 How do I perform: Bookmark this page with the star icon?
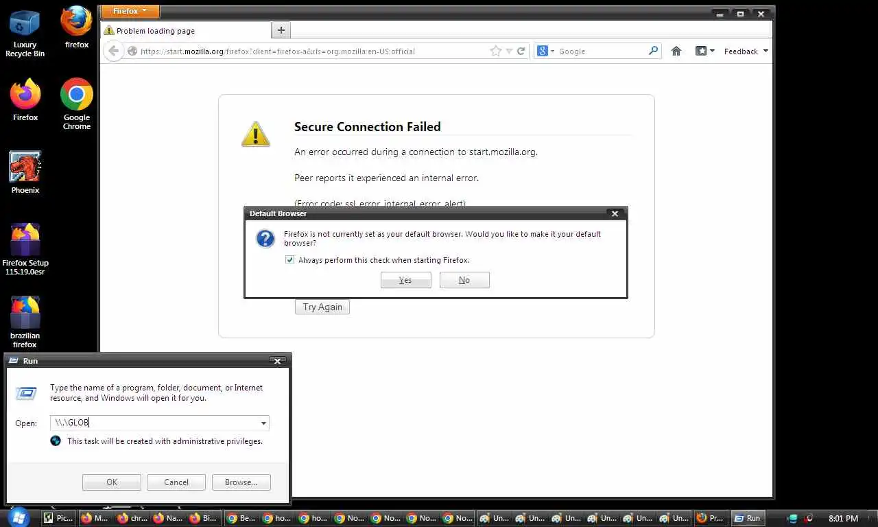coord(496,51)
